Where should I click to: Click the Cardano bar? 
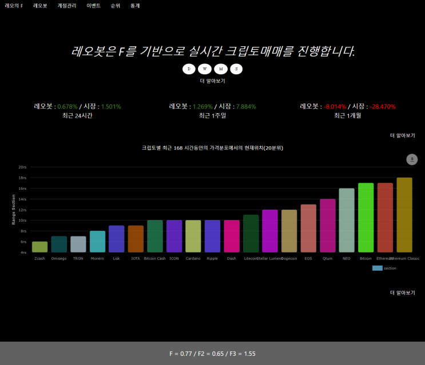tap(193, 236)
